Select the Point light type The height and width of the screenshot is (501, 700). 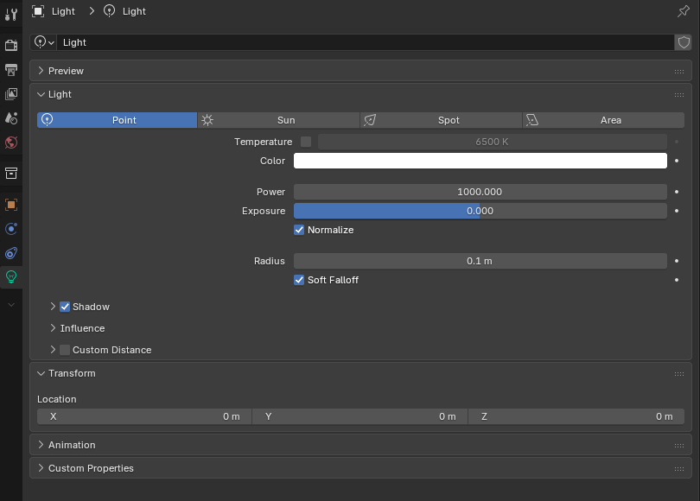click(x=117, y=120)
